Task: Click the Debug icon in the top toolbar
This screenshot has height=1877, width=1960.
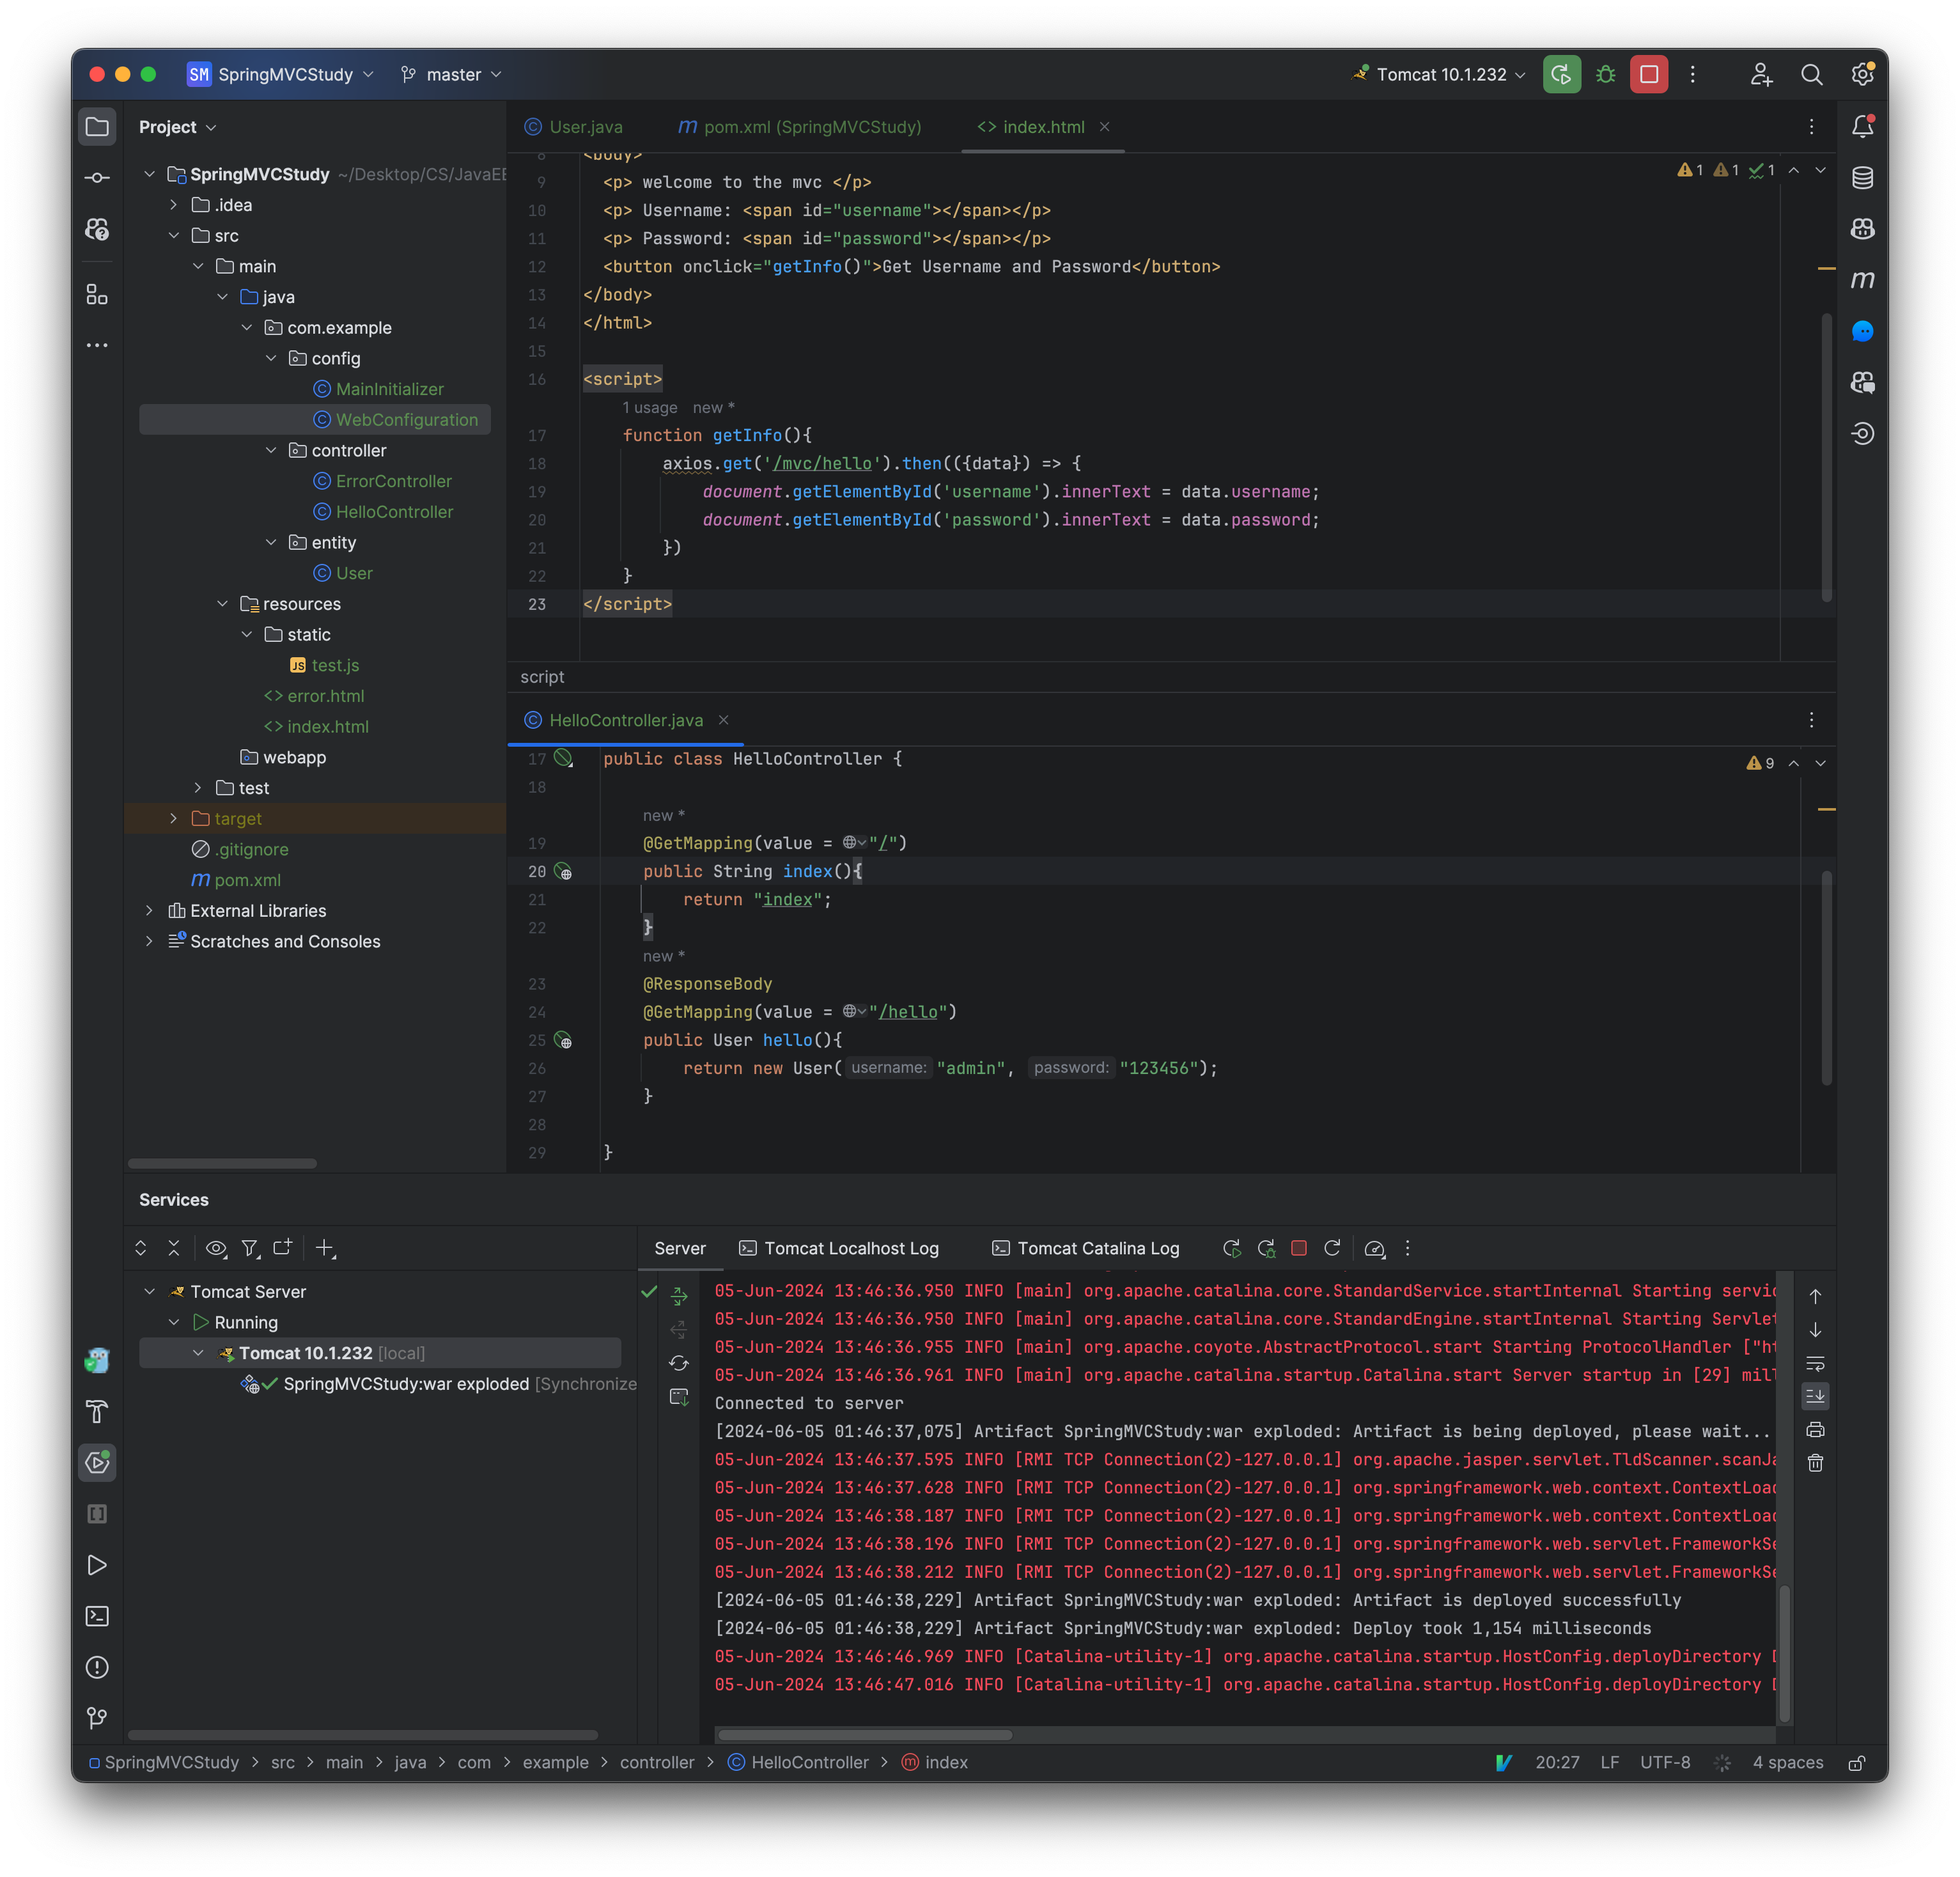Action: (x=1605, y=74)
